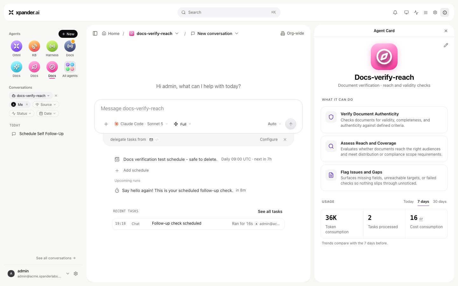Switch usage to Today tab

(408, 201)
